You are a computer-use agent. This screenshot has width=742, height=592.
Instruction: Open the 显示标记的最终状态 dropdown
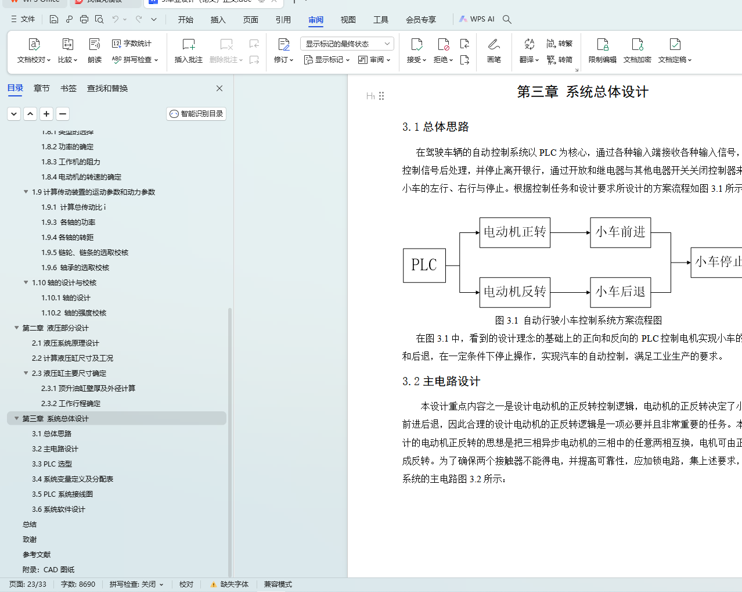click(x=347, y=44)
